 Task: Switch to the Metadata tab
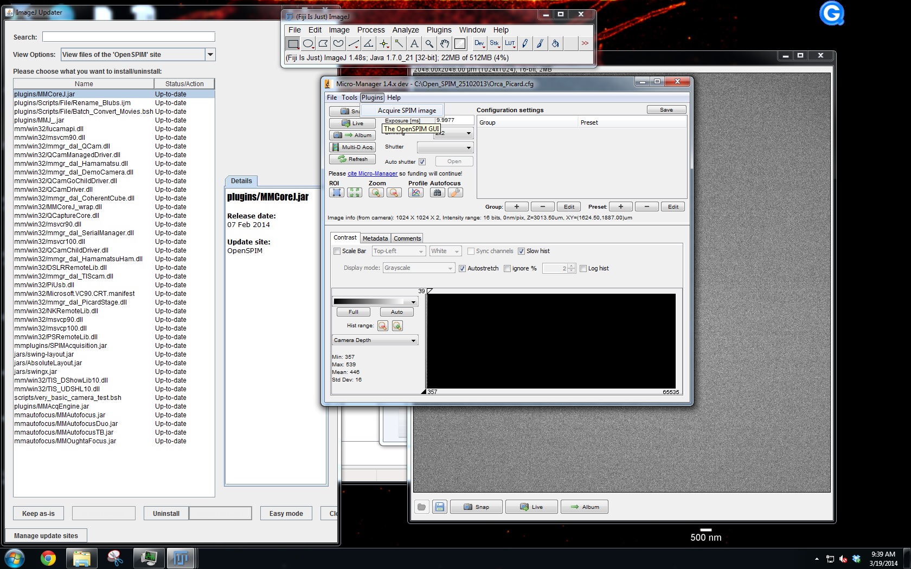coord(375,238)
